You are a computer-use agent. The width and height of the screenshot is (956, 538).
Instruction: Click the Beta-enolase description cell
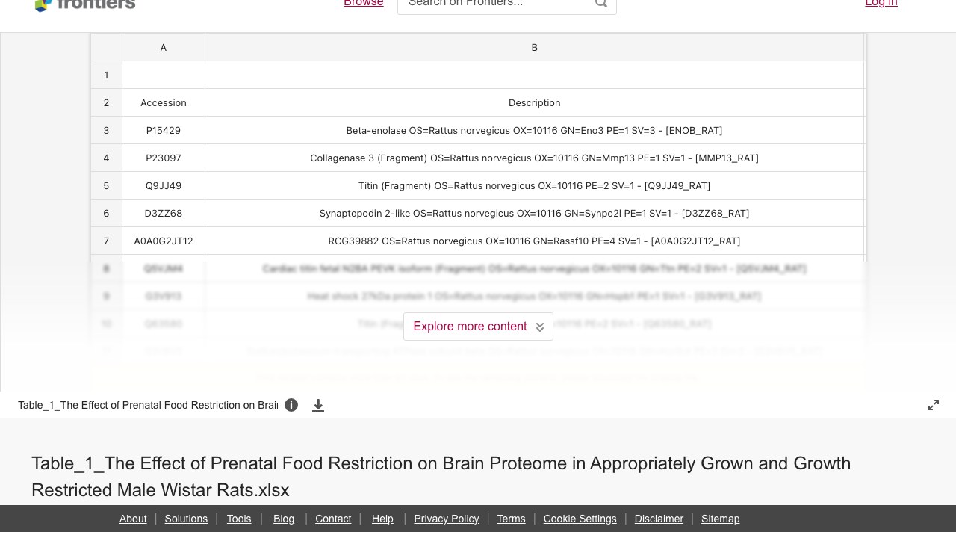(x=534, y=130)
